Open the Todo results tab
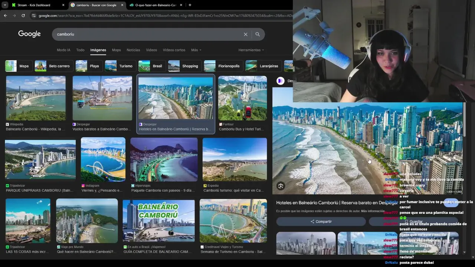 point(80,50)
